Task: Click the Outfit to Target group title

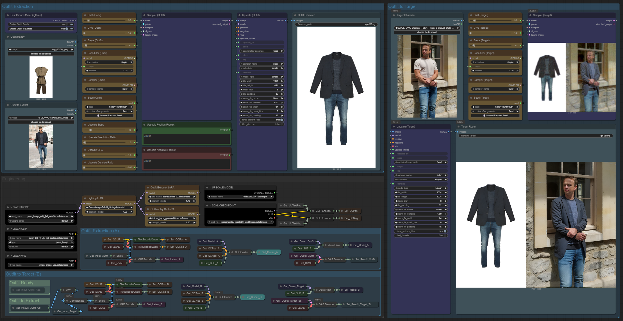Action: (402, 6)
